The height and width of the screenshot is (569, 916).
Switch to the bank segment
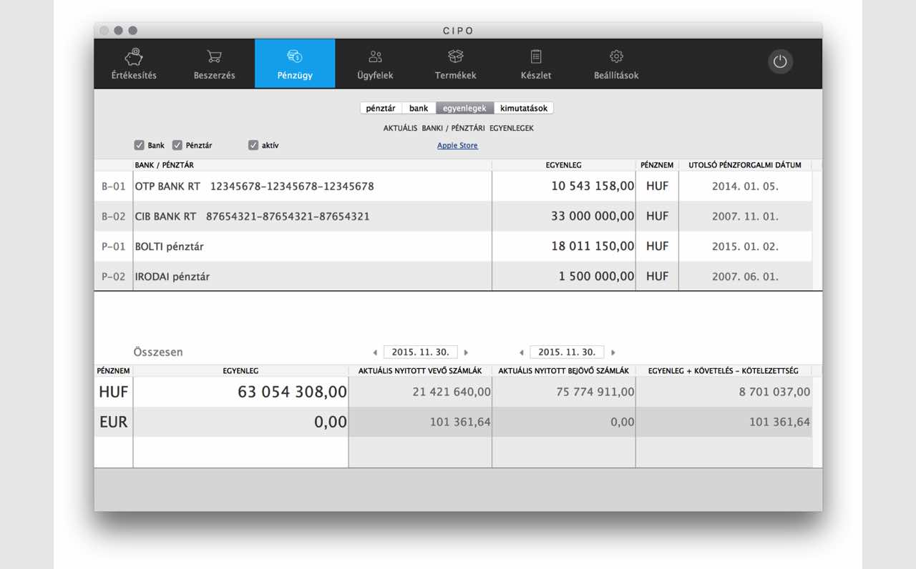419,109
